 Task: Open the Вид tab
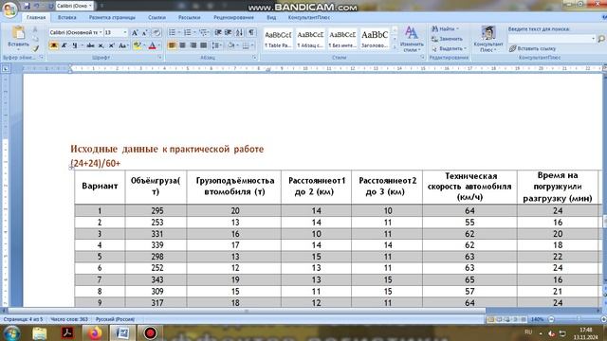[x=271, y=17]
